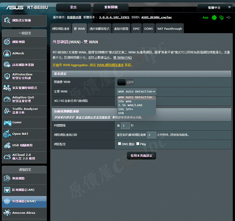Enable the Ping network monitoring checkbox
The height and width of the screenshot is (221, 235).
pos(138,144)
